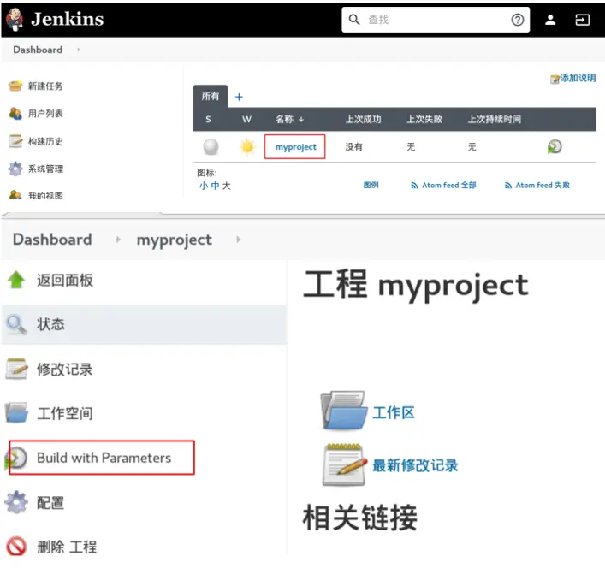The image size is (605, 568).
Task: Click the grey build status ball
Action: (211, 147)
